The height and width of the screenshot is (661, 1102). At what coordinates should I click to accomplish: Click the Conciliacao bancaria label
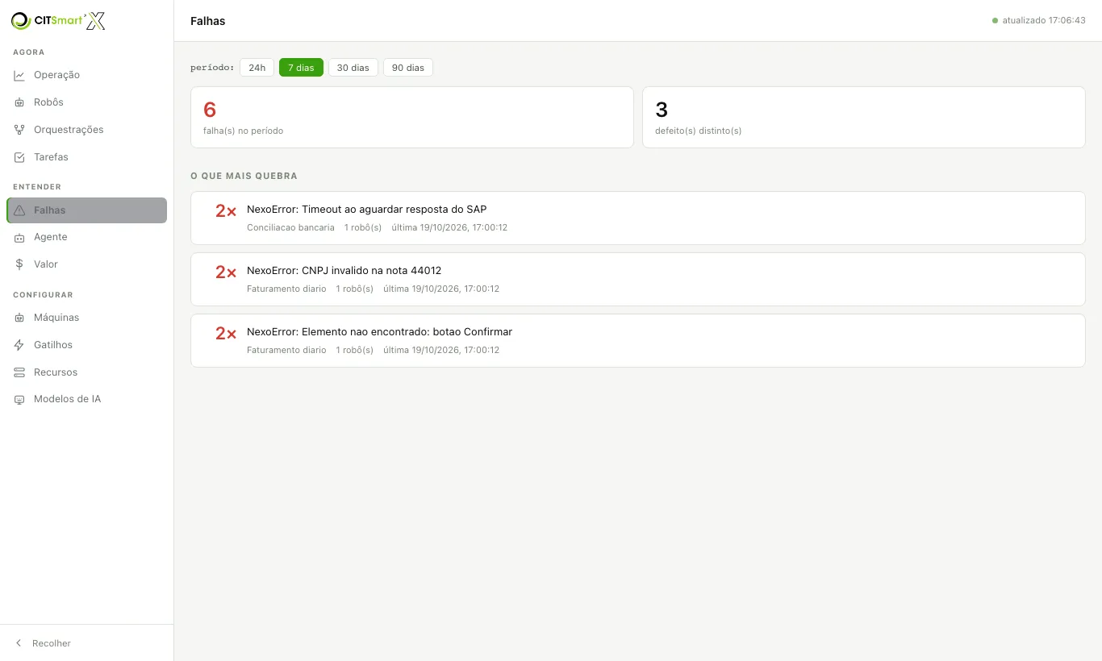[290, 227]
